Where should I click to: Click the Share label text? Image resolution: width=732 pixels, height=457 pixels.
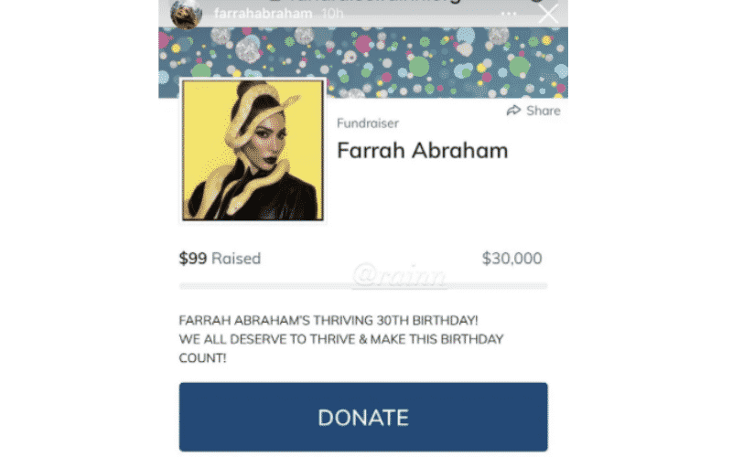click(x=543, y=111)
